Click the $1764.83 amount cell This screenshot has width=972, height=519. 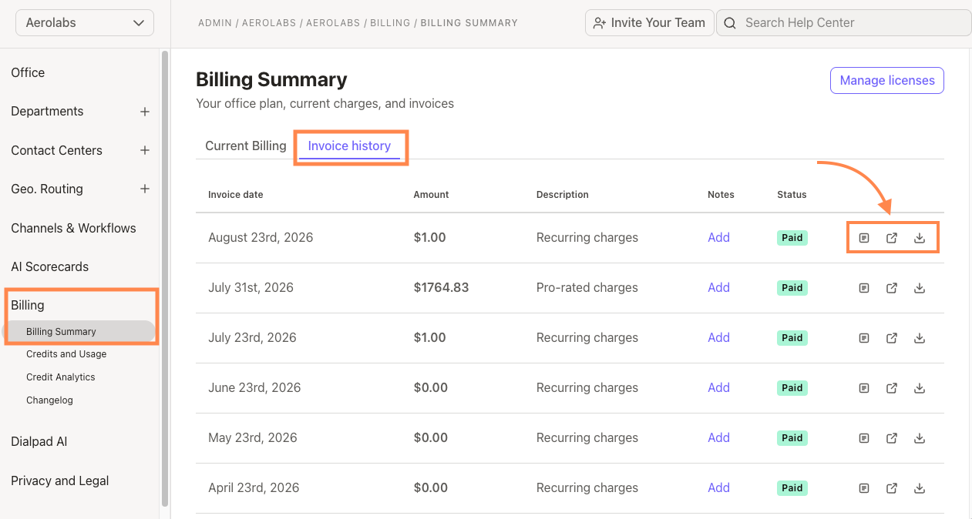tap(441, 287)
